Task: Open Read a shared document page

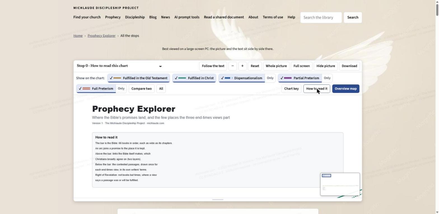Action: (x=224, y=17)
